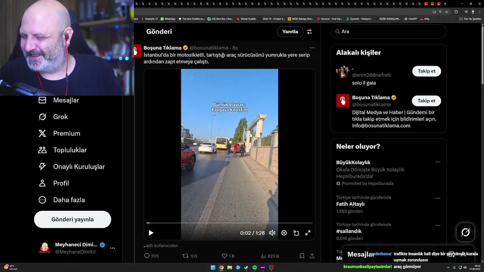Open the WhatsApp bookmark
The image size is (484, 272).
tap(168, 19)
